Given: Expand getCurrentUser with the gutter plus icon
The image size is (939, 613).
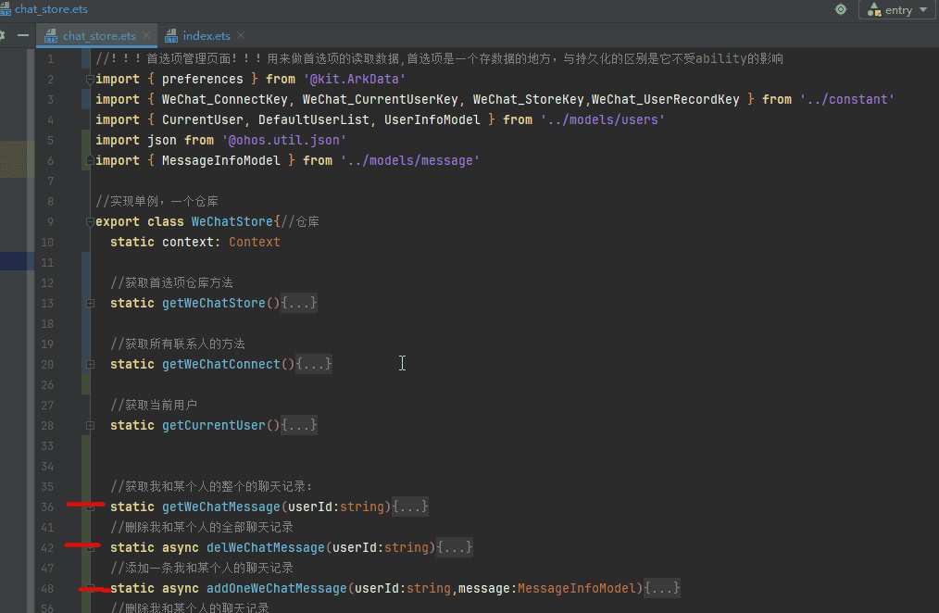Looking at the screenshot, I should tap(90, 426).
